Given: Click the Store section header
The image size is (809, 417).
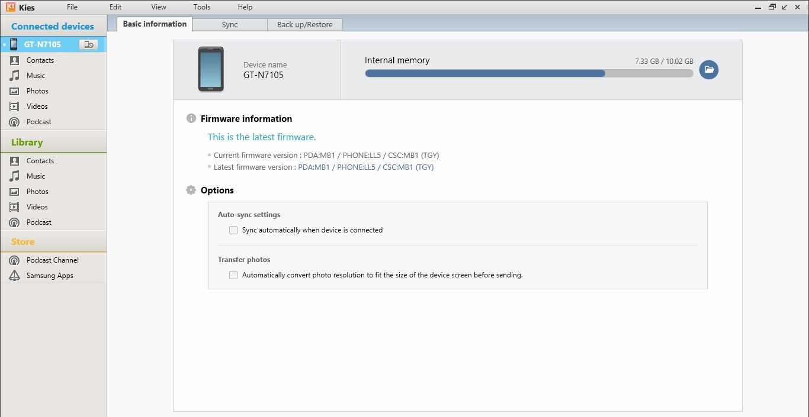Looking at the screenshot, I should 23,242.
